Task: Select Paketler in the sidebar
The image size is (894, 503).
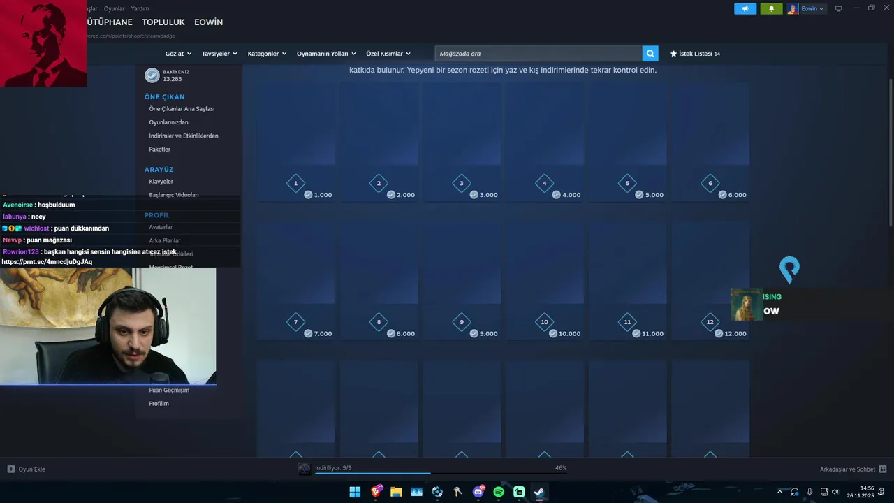Action: click(x=159, y=150)
